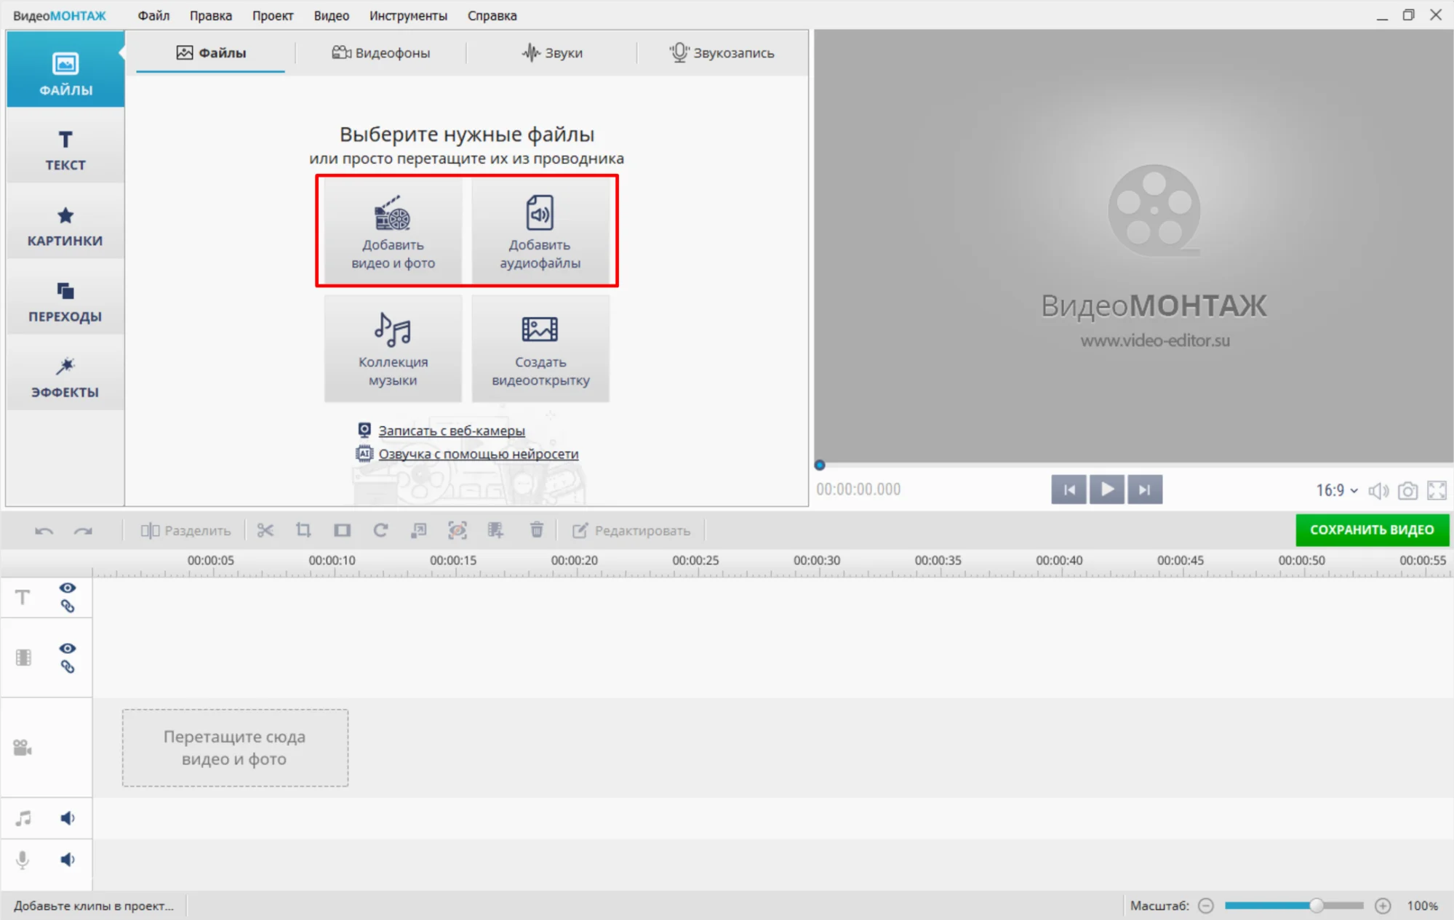Click the stabilization camera icon
Image resolution: width=1454 pixels, height=920 pixels.
pos(457,530)
